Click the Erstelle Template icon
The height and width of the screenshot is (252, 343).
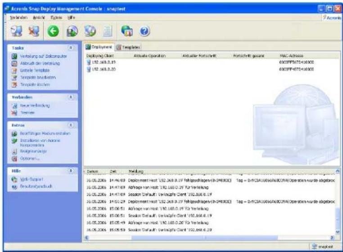14,71
